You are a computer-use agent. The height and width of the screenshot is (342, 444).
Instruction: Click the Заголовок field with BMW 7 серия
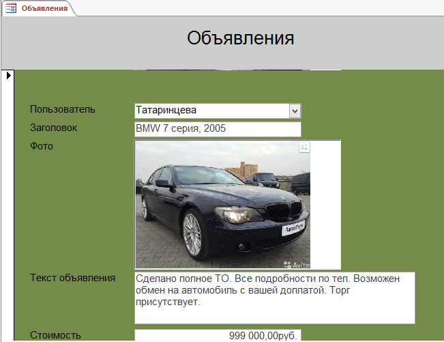click(x=218, y=129)
